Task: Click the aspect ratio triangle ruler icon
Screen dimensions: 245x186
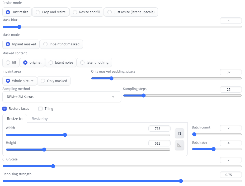Action: [179, 145]
